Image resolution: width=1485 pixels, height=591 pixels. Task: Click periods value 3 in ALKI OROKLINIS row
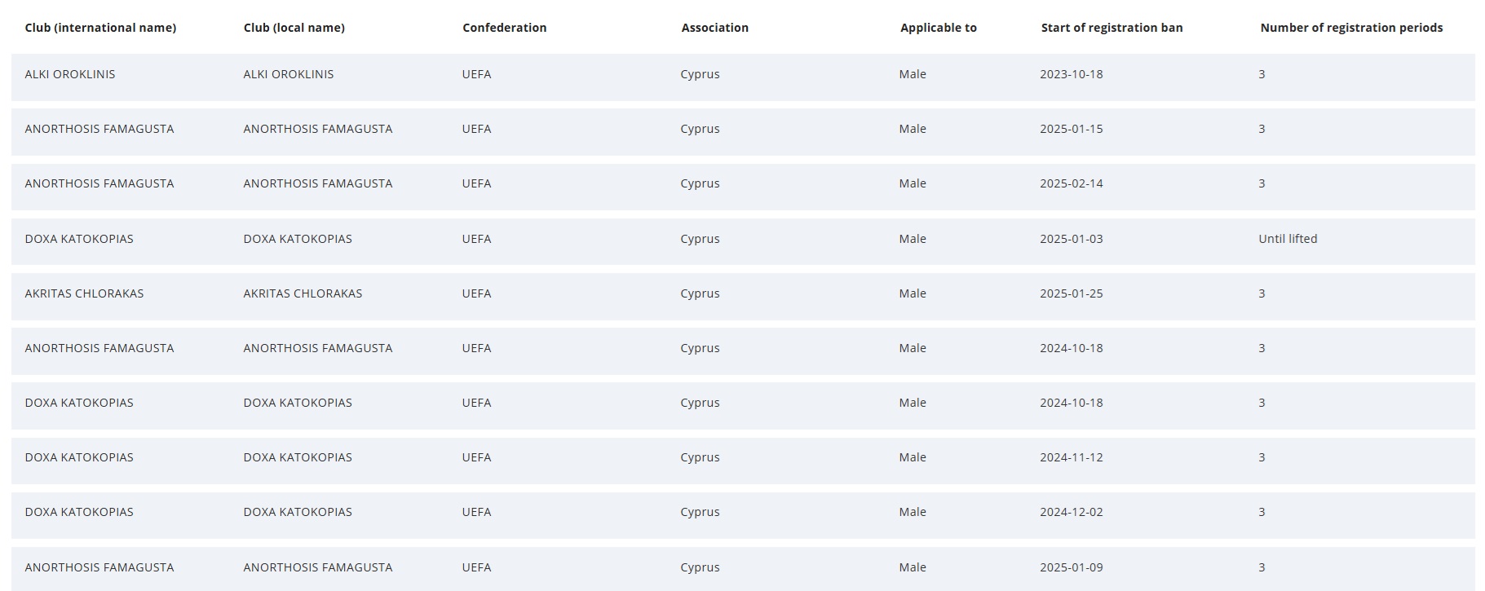pos(1262,74)
